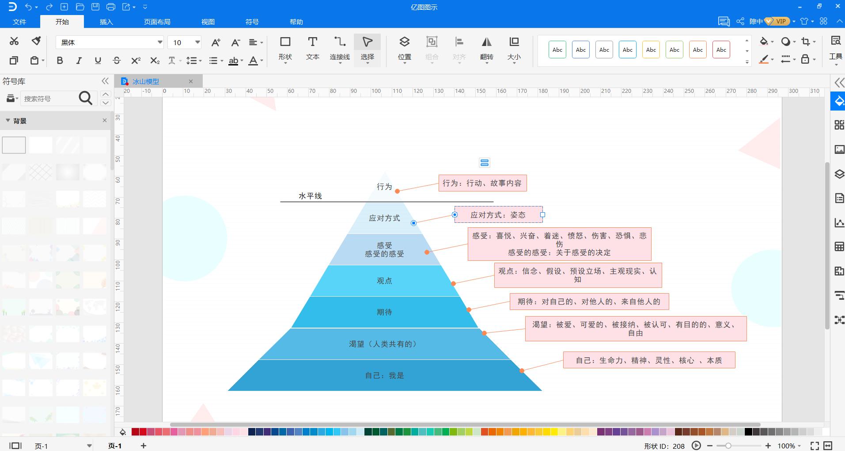Open the Flip (翻转) tool
This screenshot has height=451, width=845.
point(486,48)
